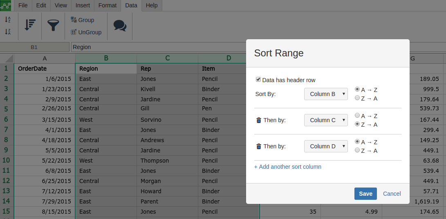This screenshot has height=219, width=446.
Task: Click Add another sort column link
Action: click(288, 167)
